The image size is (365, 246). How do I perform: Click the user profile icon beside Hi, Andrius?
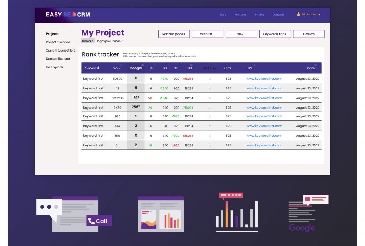tap(298, 14)
